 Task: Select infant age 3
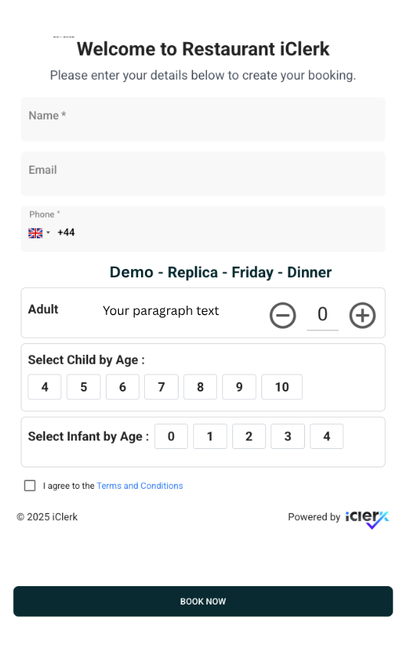(x=287, y=436)
